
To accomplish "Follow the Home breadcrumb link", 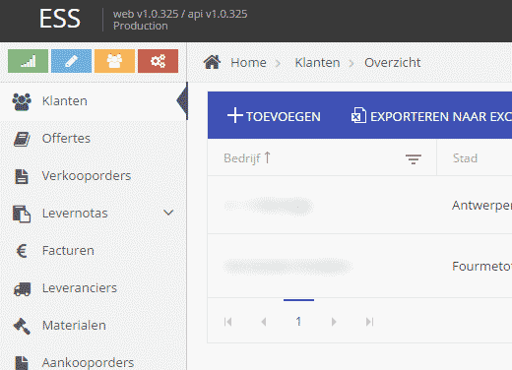I will click(248, 62).
